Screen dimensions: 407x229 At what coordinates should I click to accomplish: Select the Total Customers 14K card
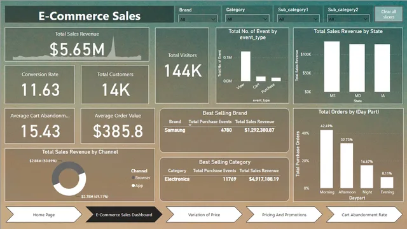tap(115, 85)
